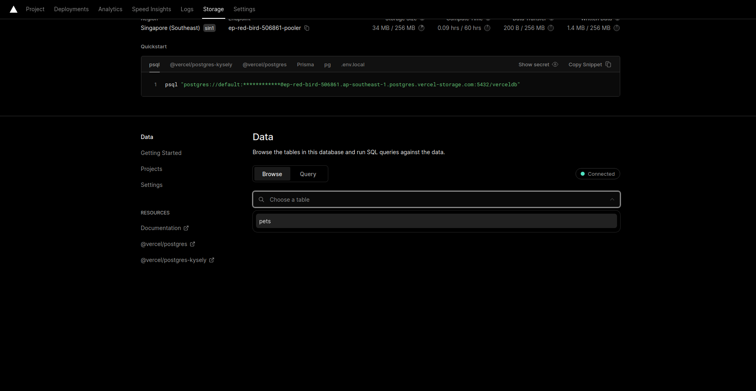Click the Written Data usage gauge icon
This screenshot has height=391, width=756.
tap(617, 28)
